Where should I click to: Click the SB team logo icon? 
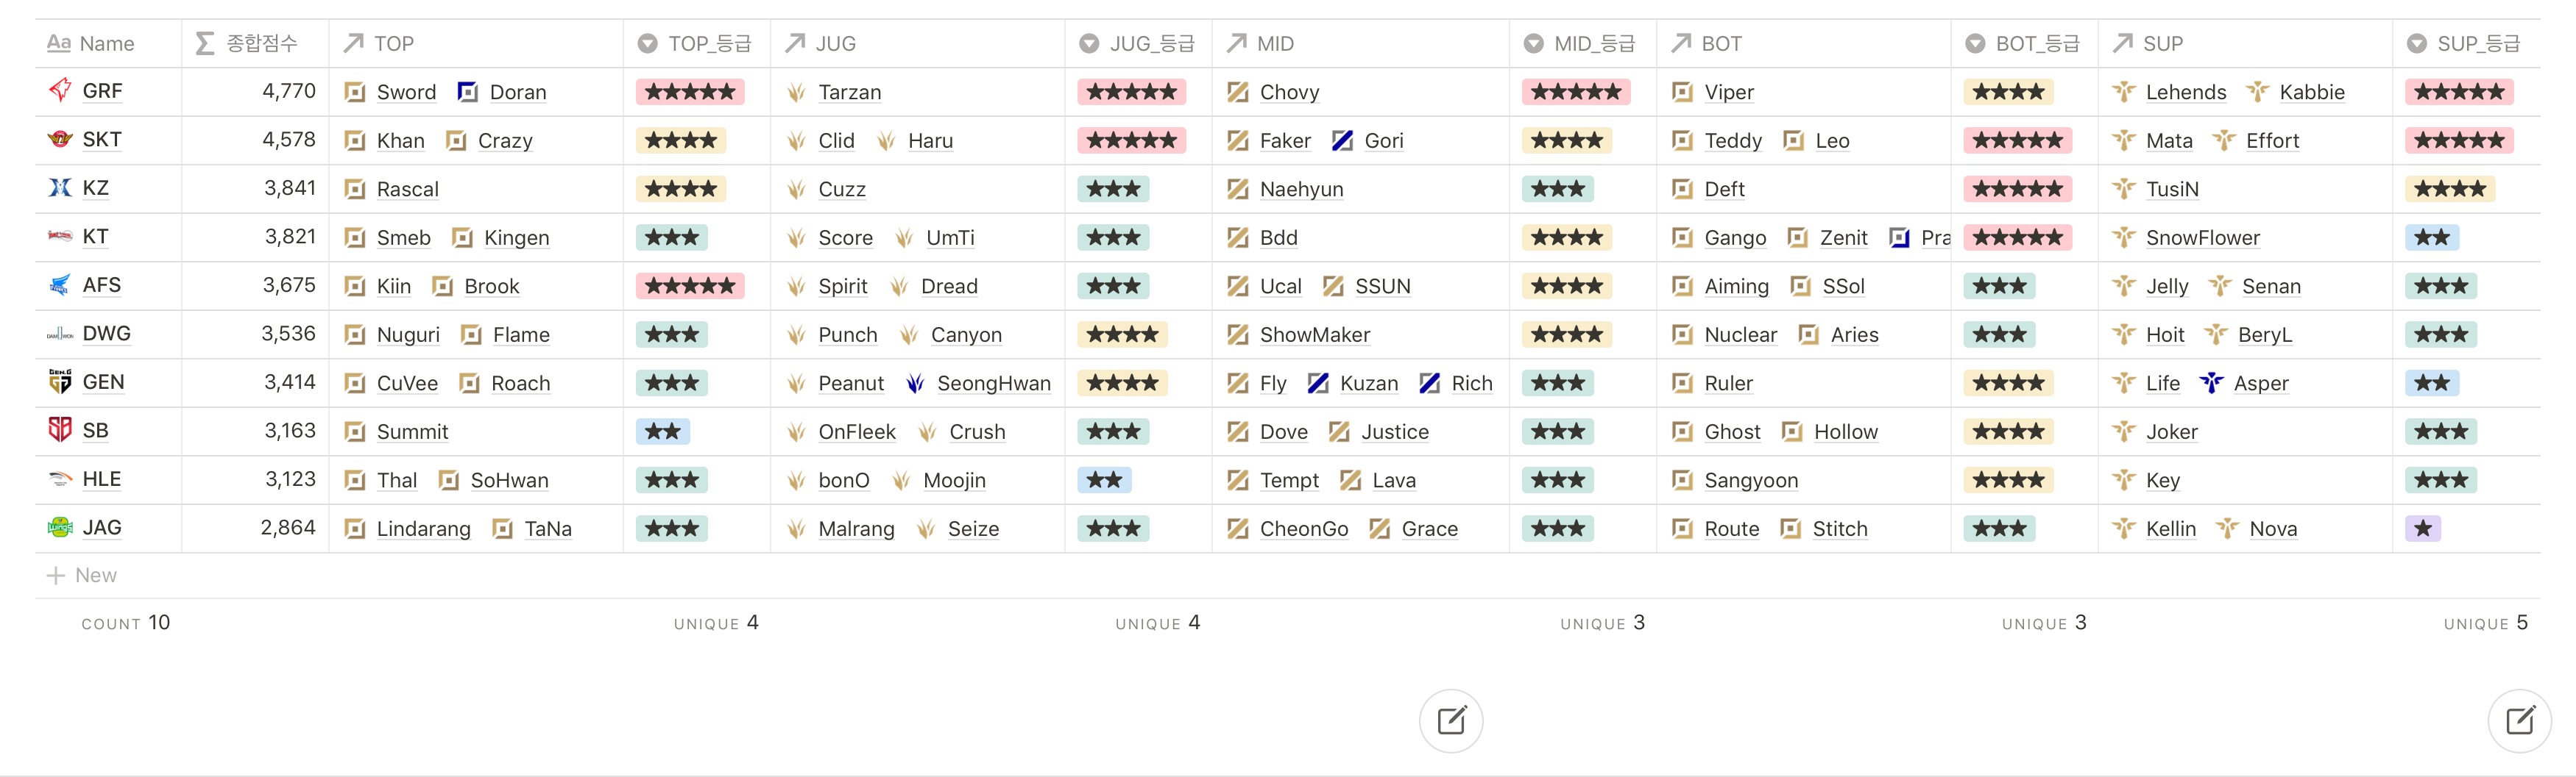coord(60,431)
